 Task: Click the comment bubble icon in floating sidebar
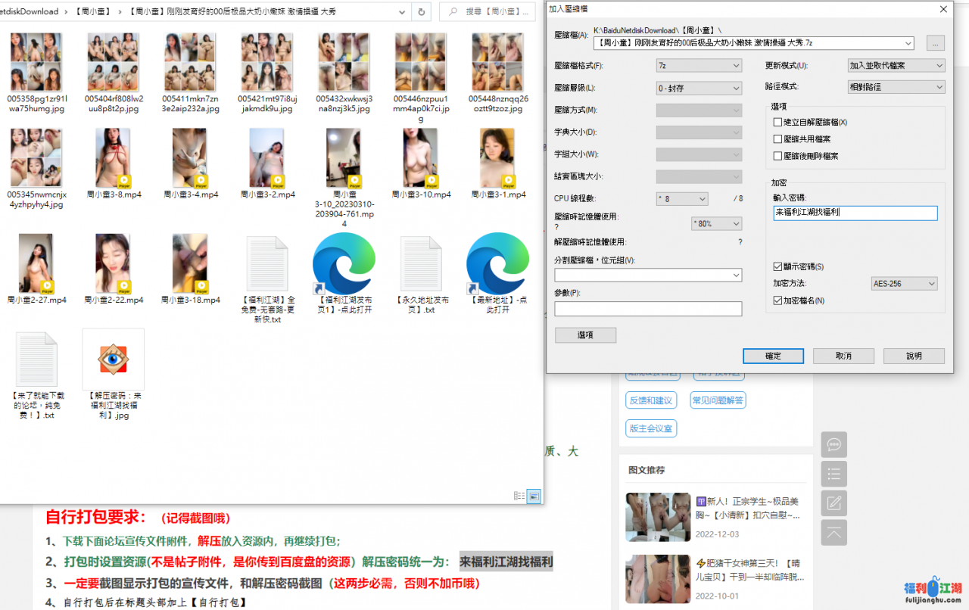(833, 444)
